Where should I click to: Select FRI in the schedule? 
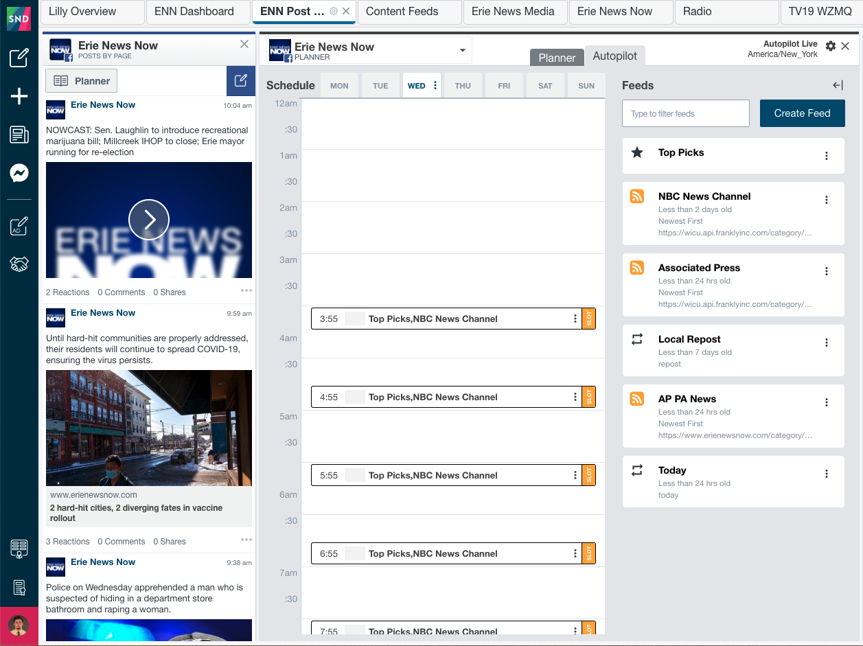[x=504, y=86]
